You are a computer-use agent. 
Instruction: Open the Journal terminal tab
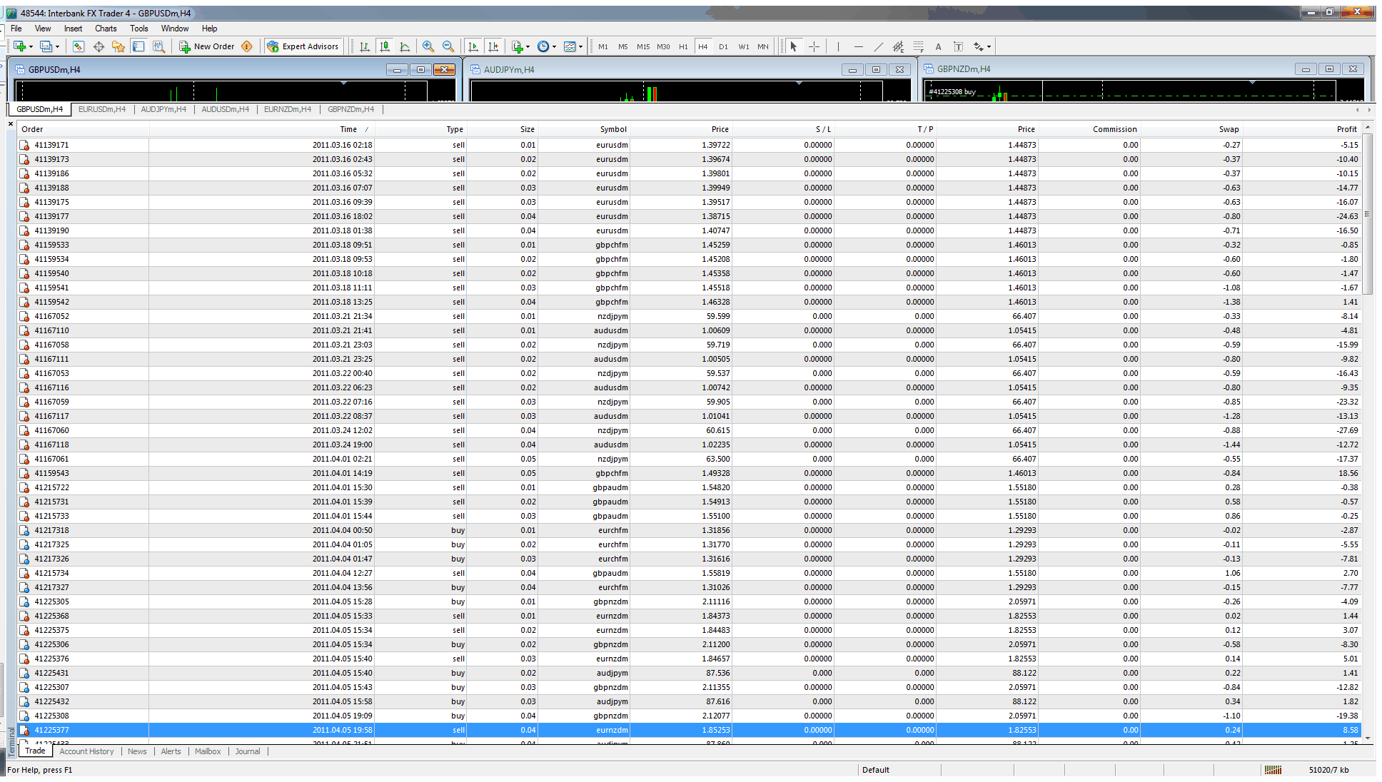248,751
